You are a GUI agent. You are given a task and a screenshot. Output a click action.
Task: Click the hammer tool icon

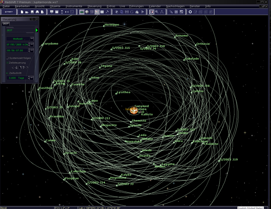[x=107, y=12]
